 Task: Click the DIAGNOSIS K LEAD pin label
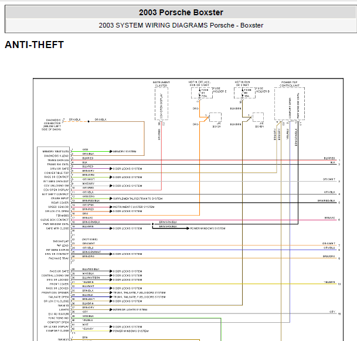tap(56, 156)
